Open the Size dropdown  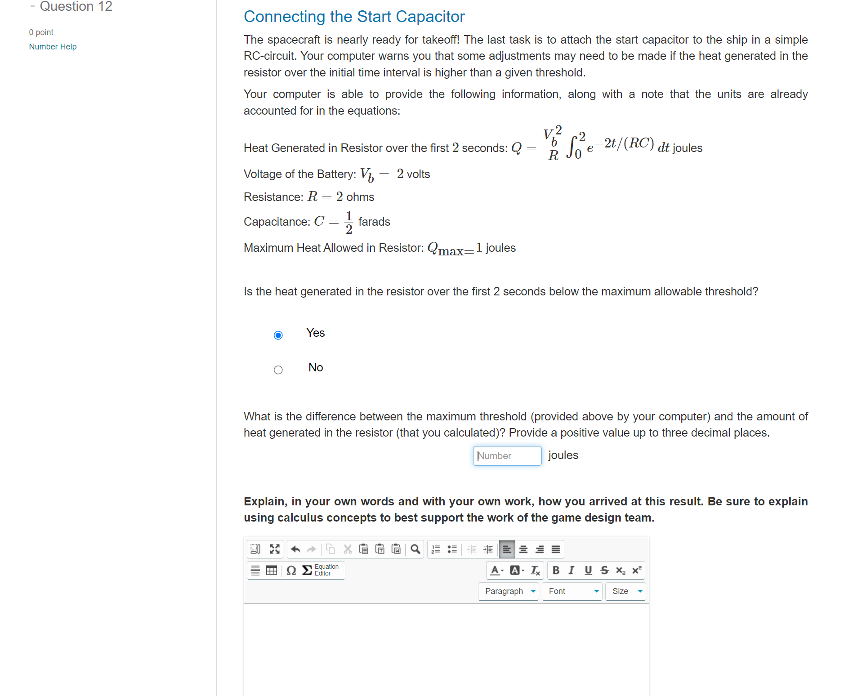tap(625, 591)
